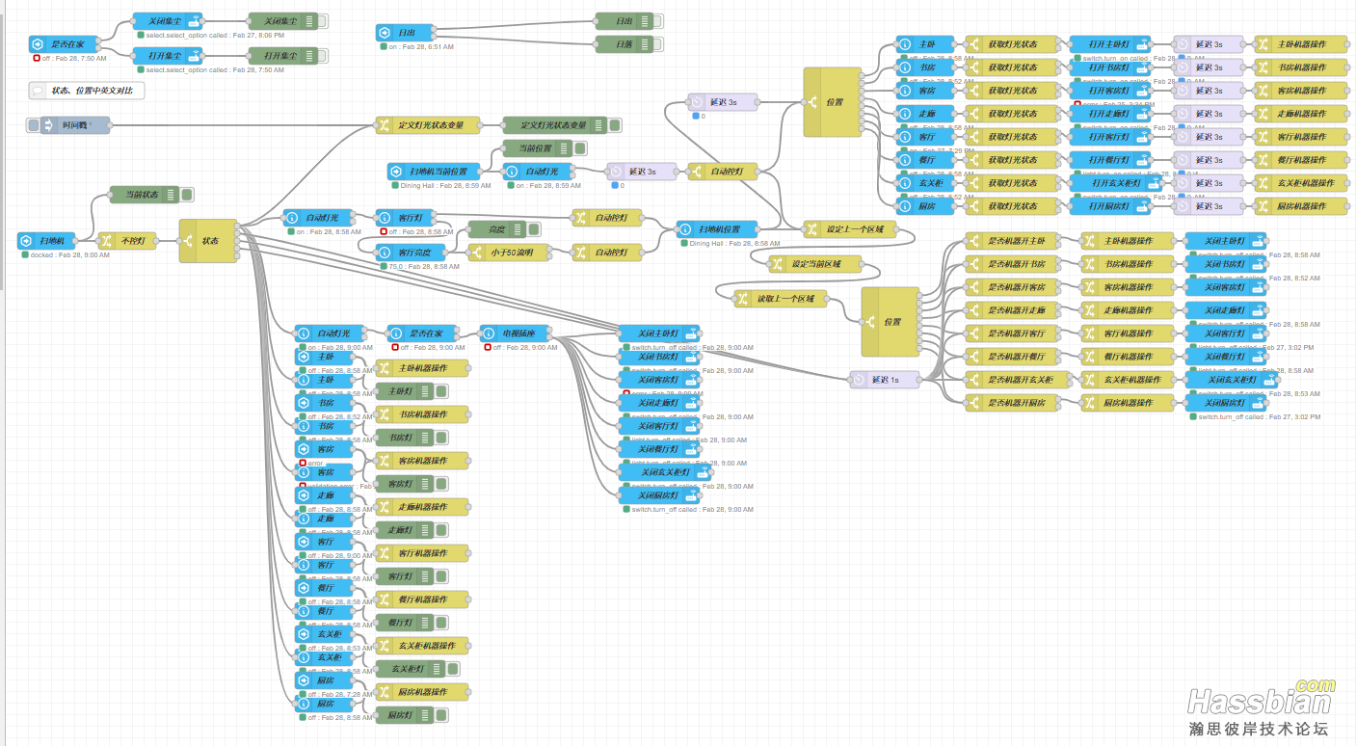Disable the 玄关柜灯 debug node

tap(453, 669)
